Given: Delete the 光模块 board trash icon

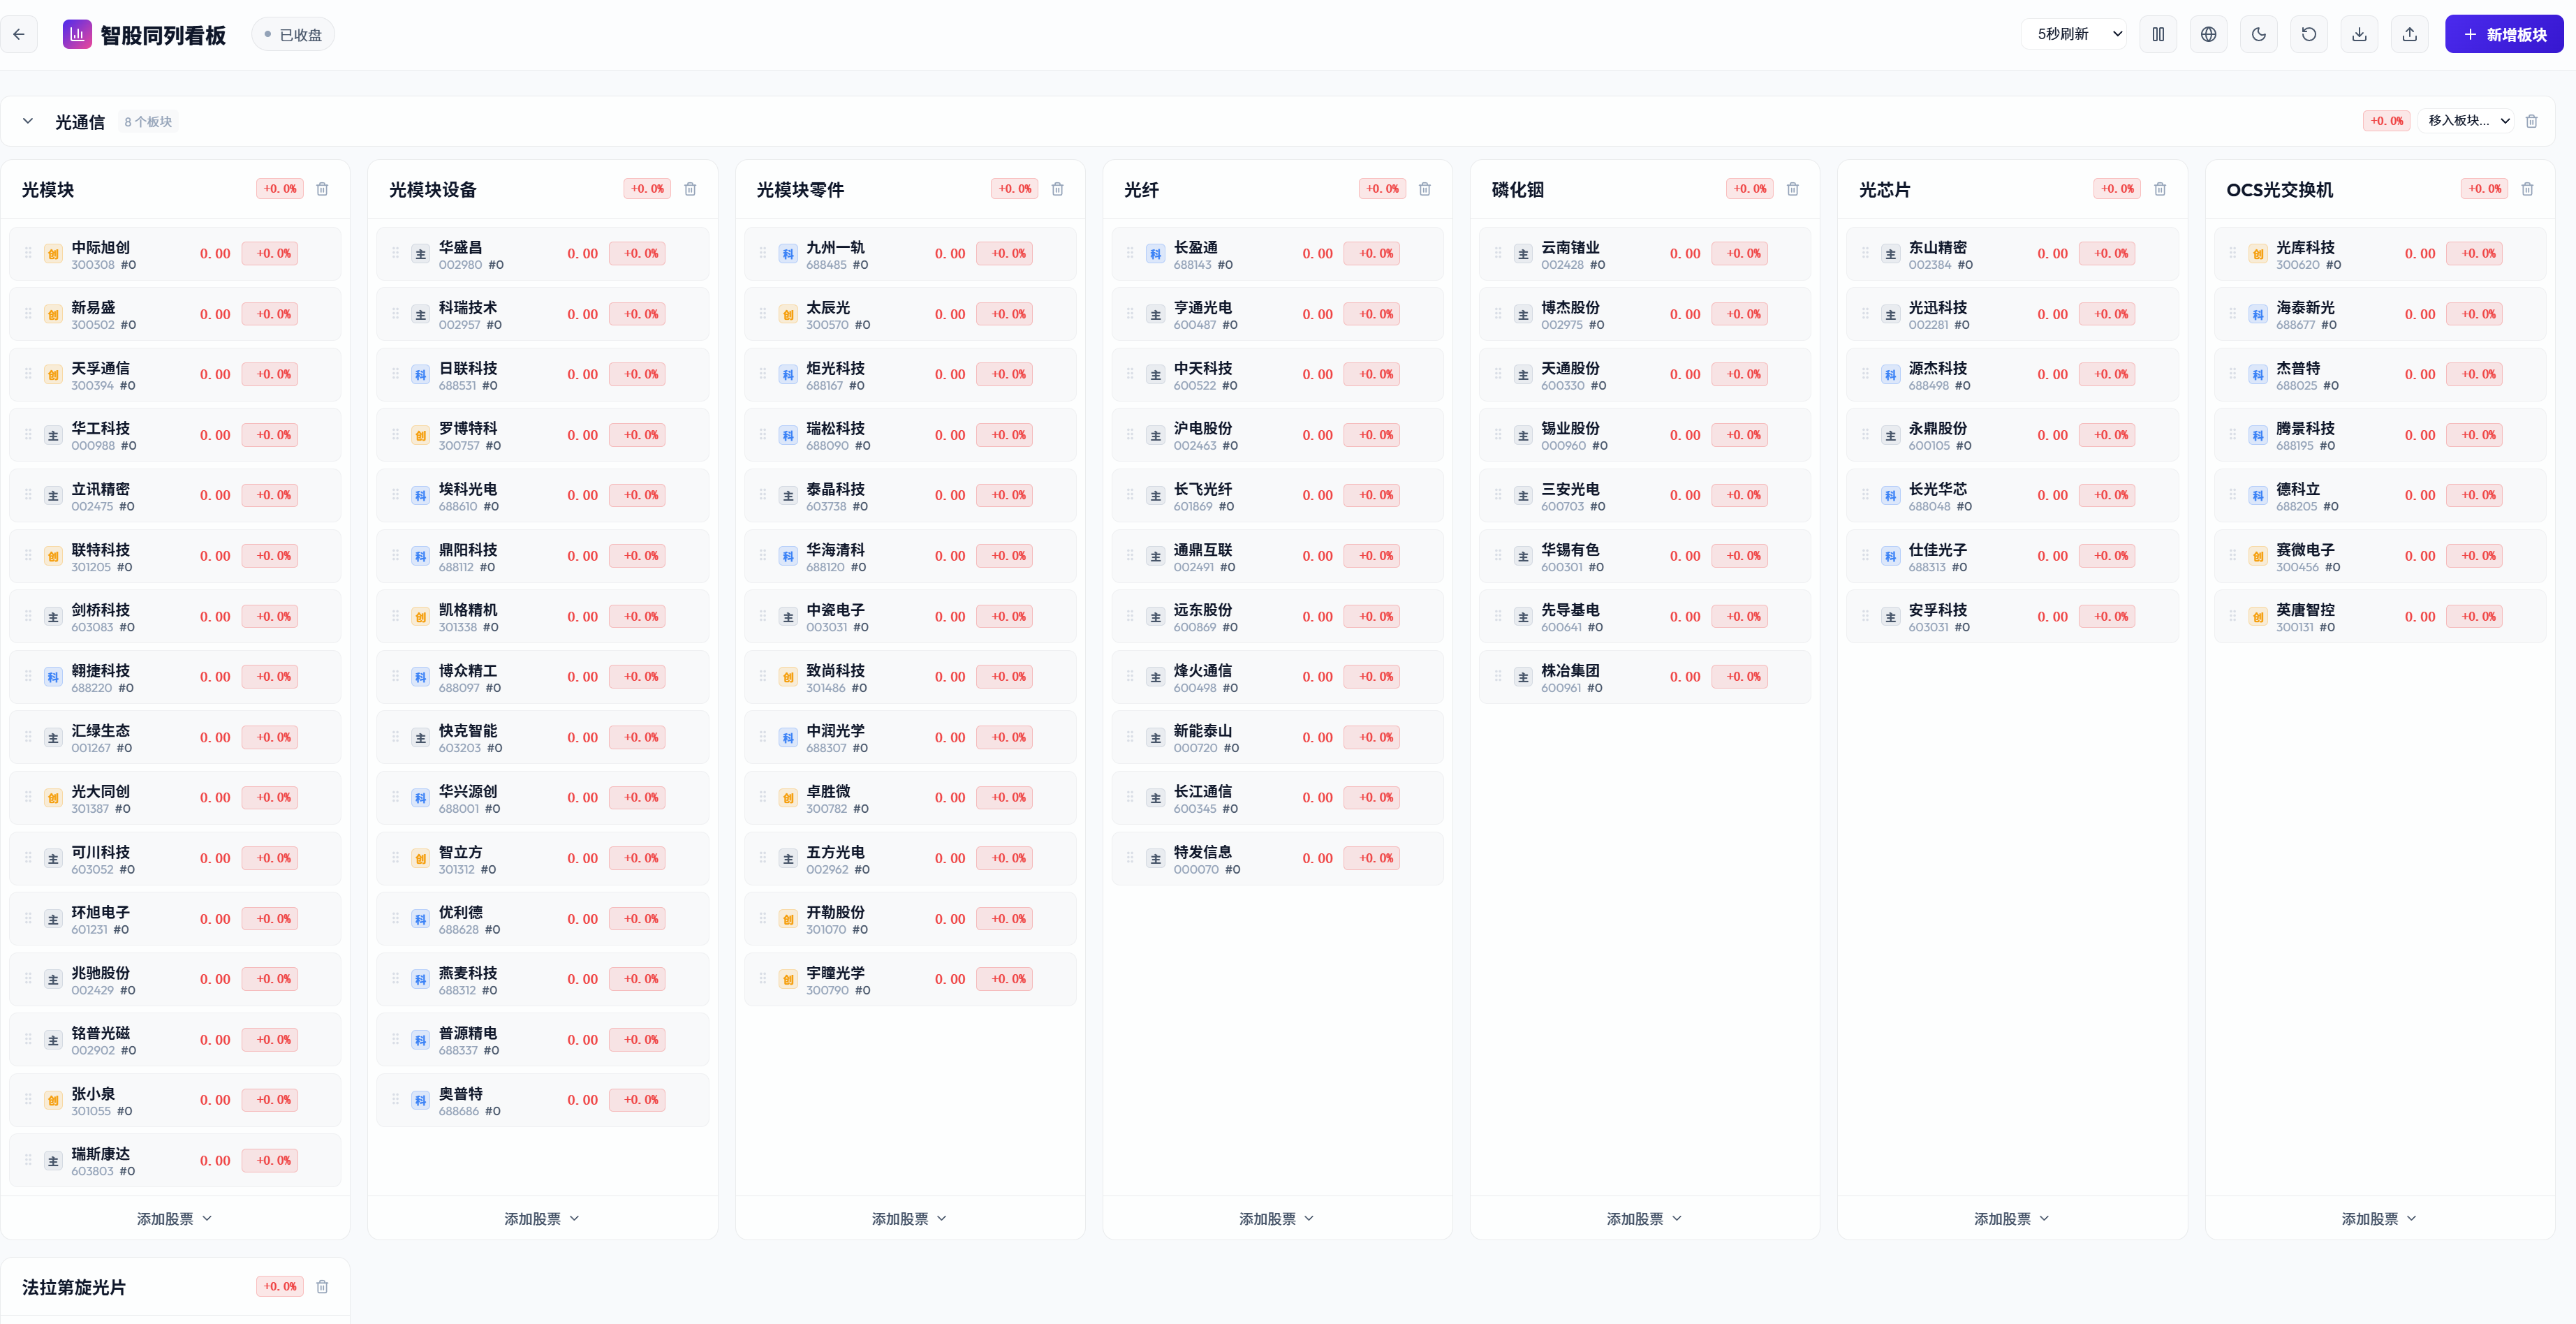Looking at the screenshot, I should tap(322, 189).
